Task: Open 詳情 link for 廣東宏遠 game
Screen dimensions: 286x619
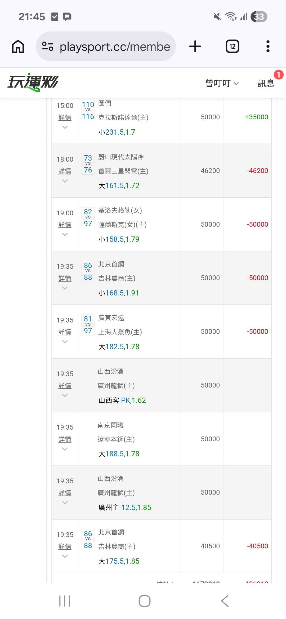Action: (x=65, y=332)
